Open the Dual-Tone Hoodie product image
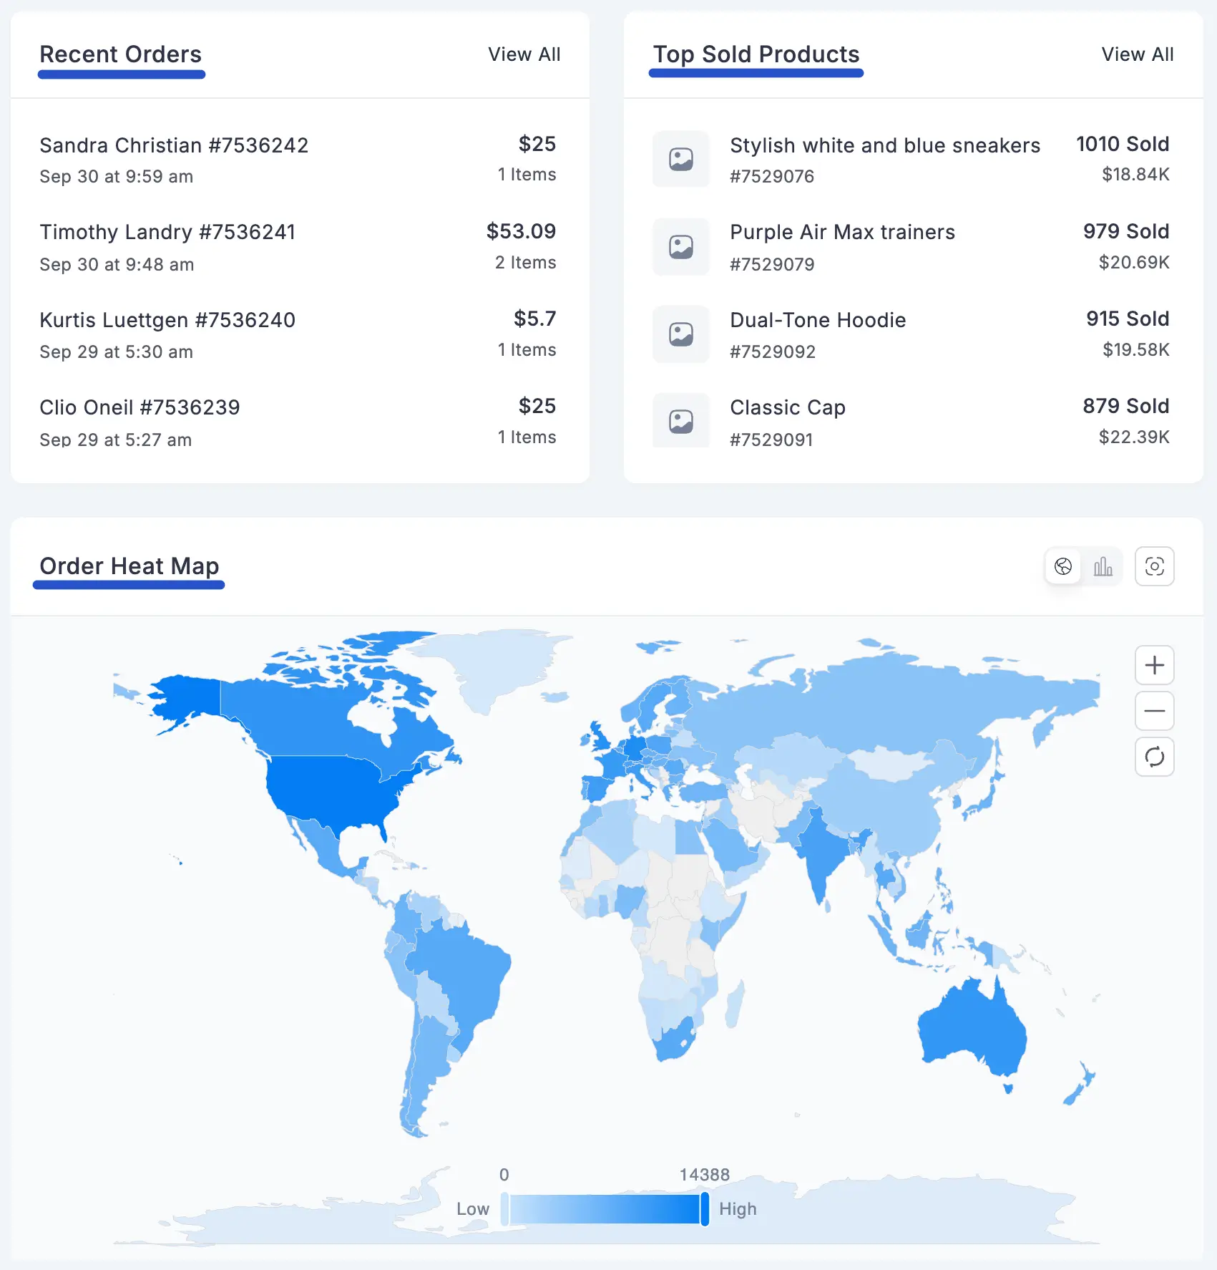Screen dimensions: 1217x1270 [x=680, y=334]
